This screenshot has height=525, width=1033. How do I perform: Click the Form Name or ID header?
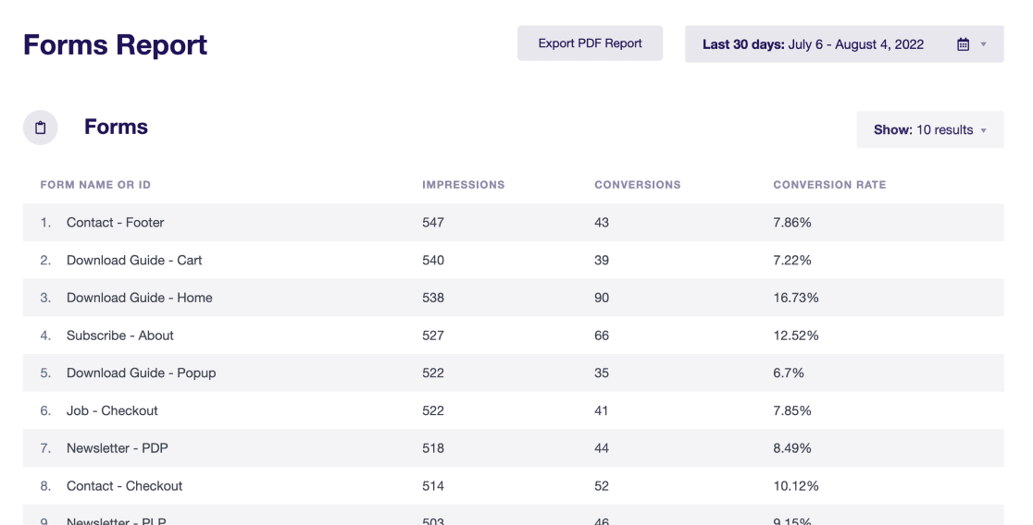point(95,185)
